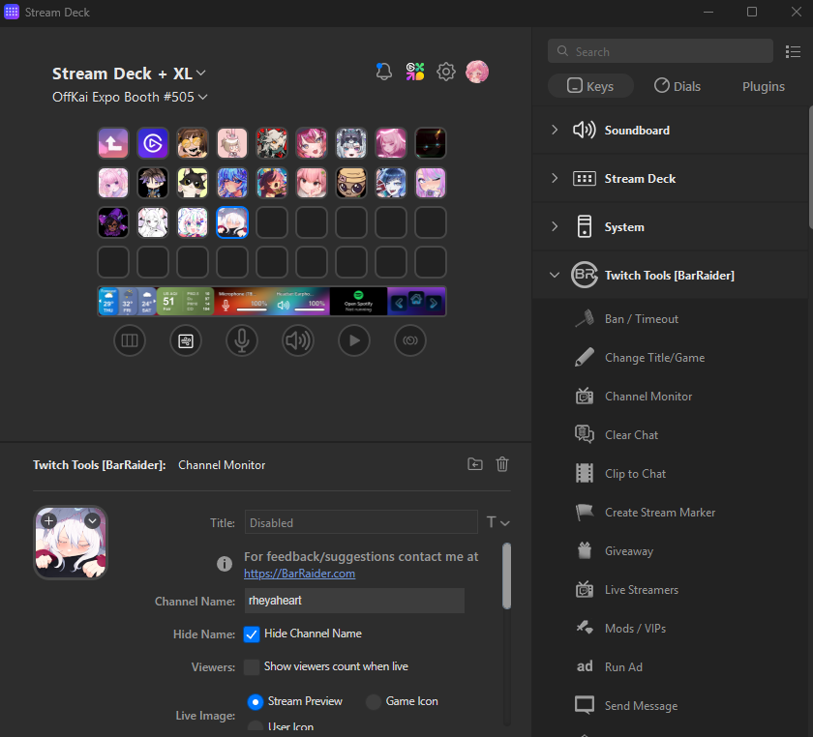Open the https://BarRaider.com link
The height and width of the screenshot is (737, 813).
(300, 574)
